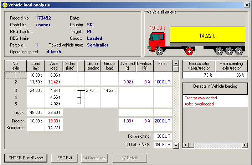Click the truck load limit 48,00 t
This screenshot has height=165, width=252.
coord(36,112)
